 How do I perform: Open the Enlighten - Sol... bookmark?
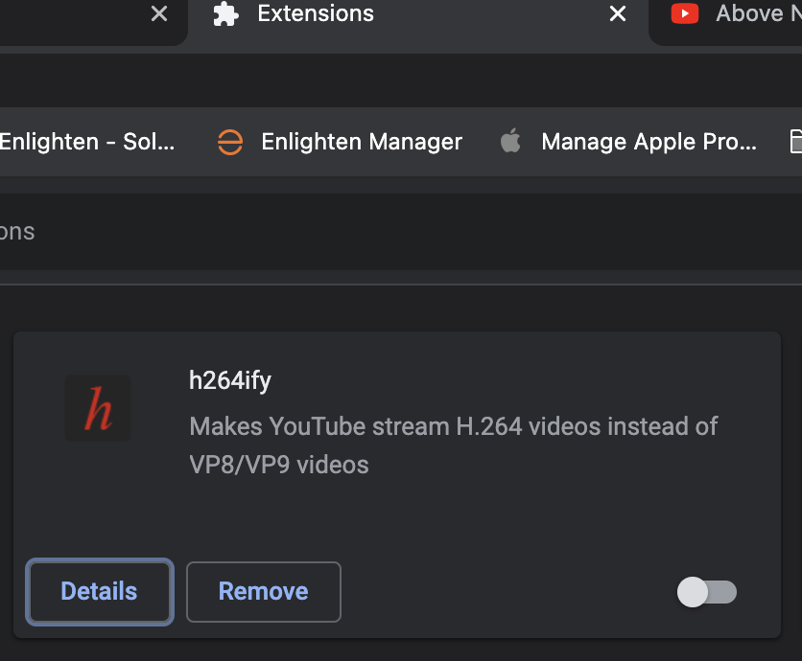[x=87, y=142]
